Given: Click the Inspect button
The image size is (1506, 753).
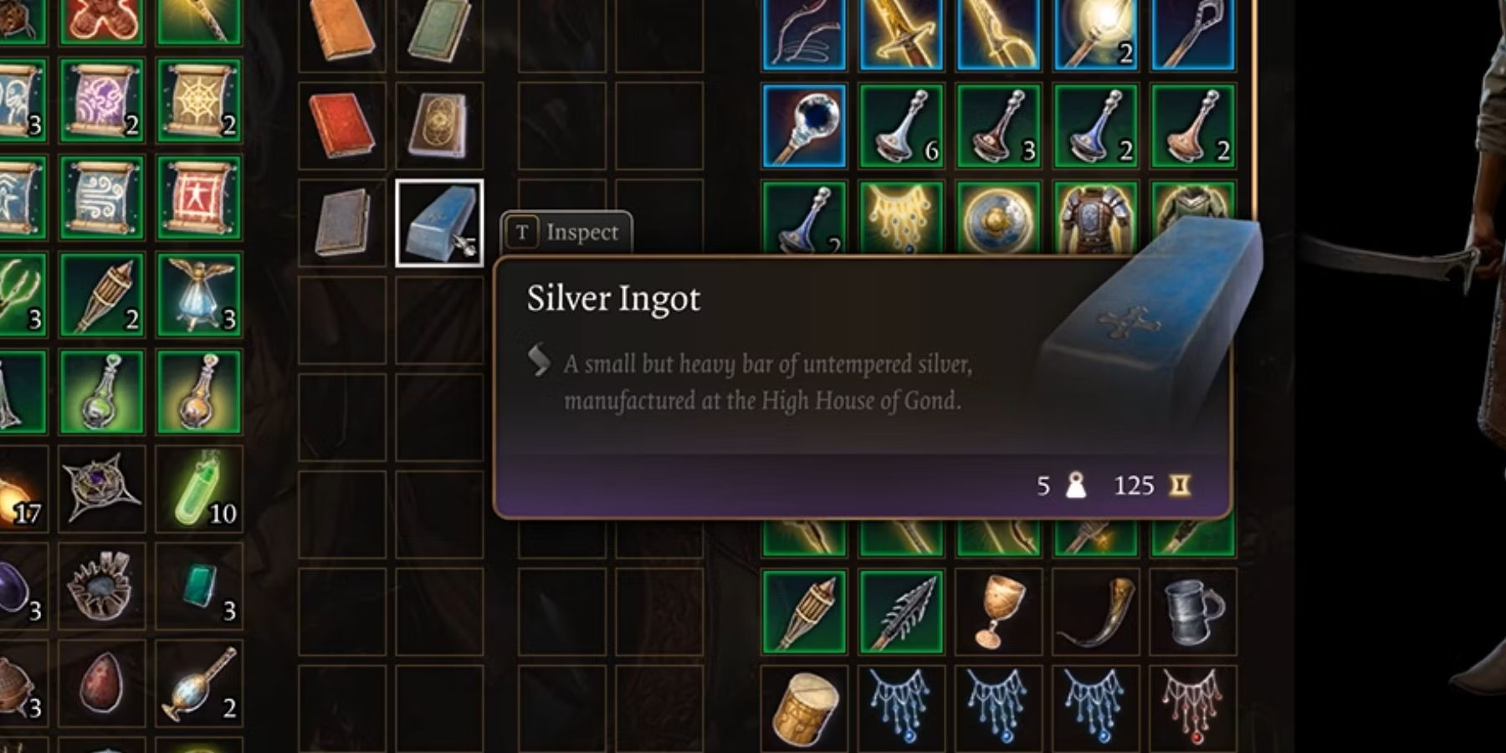Looking at the screenshot, I should pos(566,233).
